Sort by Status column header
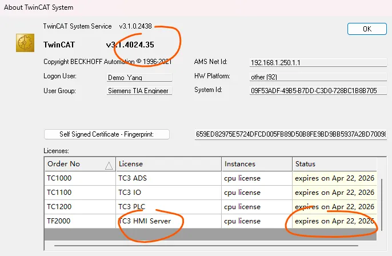Viewport: 392px width, 256px height. pos(334,164)
